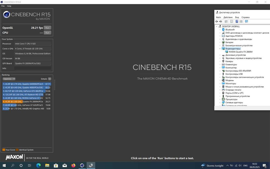Image resolution: width=270 pixels, height=169 pixels.
Task: Select ranking row Intel(R) HD Graphics 9.00
Action: pos(27,109)
